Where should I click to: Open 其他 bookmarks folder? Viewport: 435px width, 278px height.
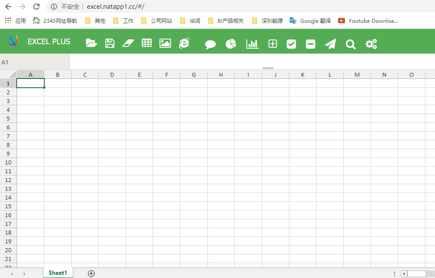pyautogui.click(x=95, y=21)
